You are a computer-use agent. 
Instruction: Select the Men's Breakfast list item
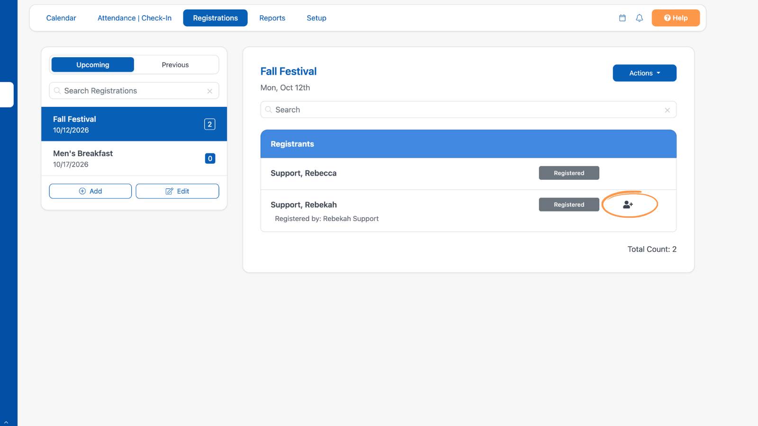(134, 159)
